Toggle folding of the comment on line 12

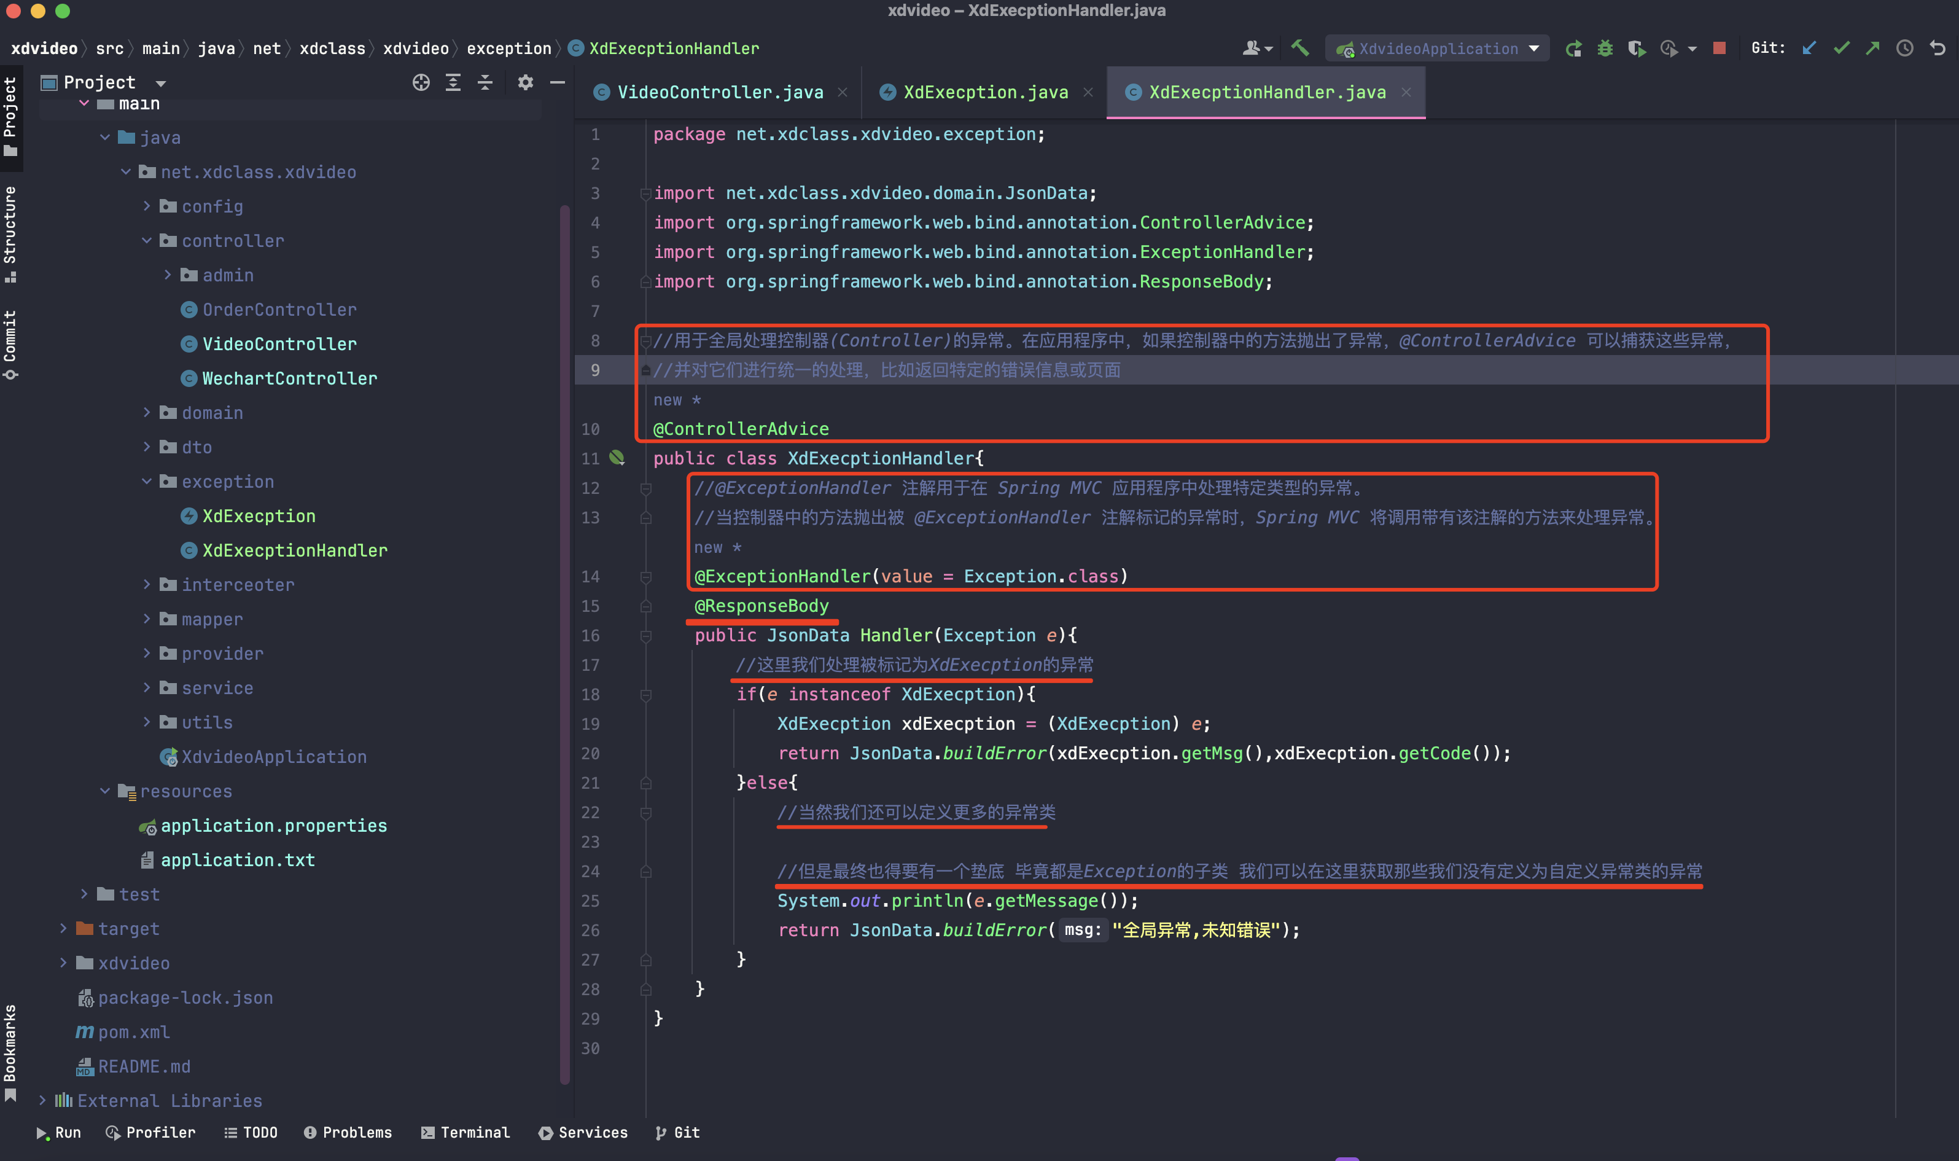[645, 488]
